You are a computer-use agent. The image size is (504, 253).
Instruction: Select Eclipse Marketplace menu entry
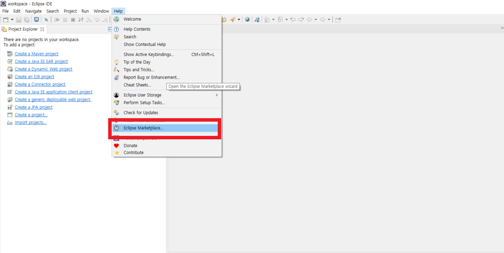[x=167, y=128]
